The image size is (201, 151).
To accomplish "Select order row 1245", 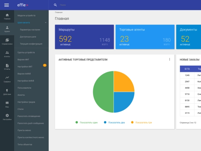I will (190, 75).
